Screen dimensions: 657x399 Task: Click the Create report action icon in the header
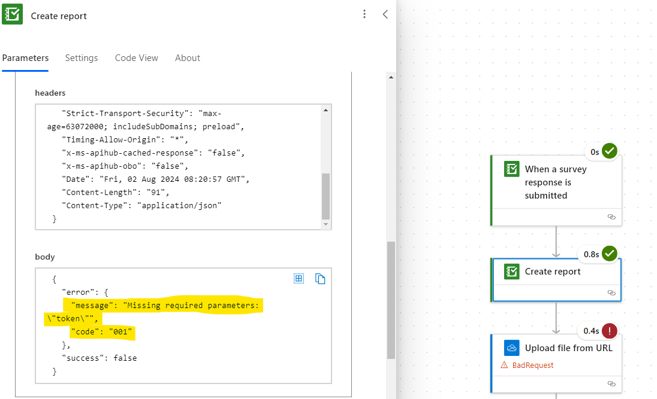(12, 14)
